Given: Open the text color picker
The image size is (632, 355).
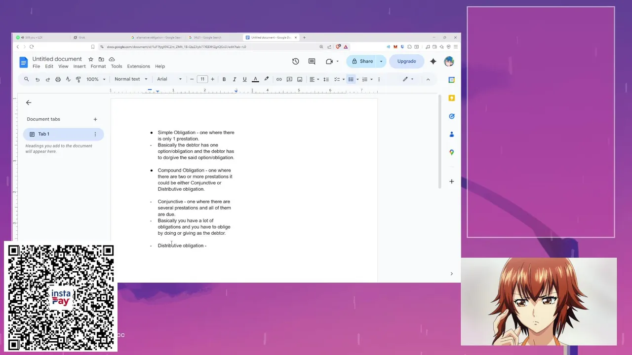Looking at the screenshot, I should point(255,79).
